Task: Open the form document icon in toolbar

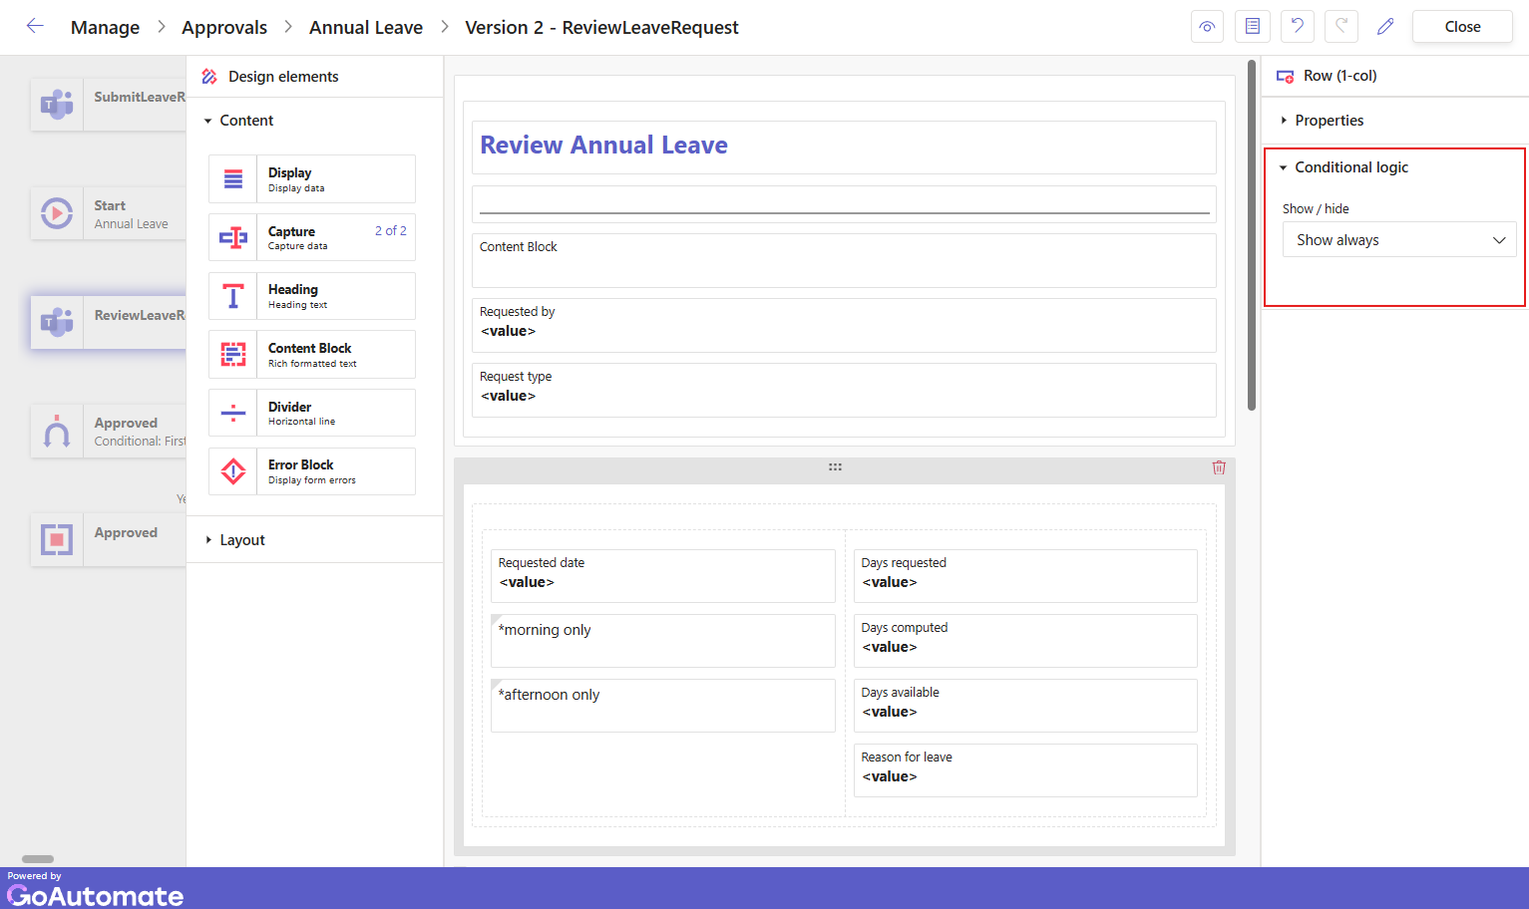Action: coord(1252,27)
